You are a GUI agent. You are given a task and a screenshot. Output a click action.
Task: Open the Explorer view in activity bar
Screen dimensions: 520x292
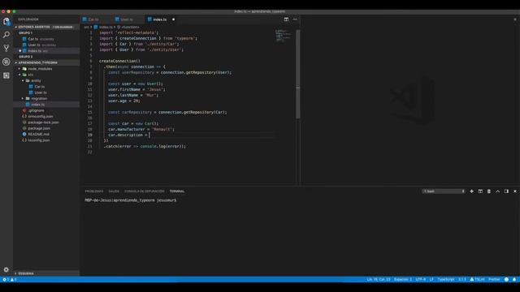(6, 21)
